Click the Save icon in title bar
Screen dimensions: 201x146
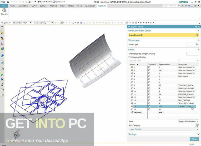[8, 2]
